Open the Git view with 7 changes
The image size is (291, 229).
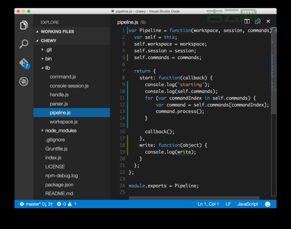pos(24,63)
